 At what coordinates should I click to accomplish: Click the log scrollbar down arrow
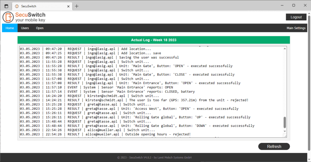pyautogui.click(x=285, y=131)
